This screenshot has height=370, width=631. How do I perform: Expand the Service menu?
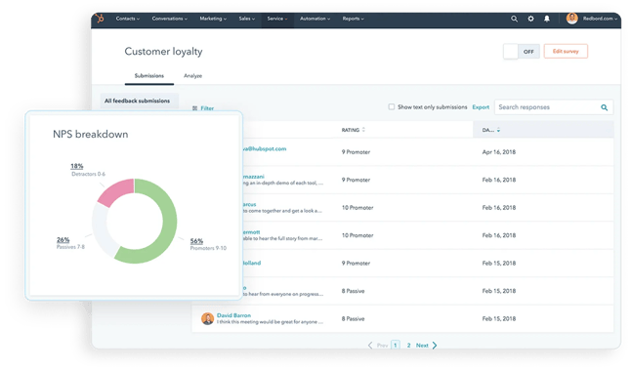(x=277, y=19)
